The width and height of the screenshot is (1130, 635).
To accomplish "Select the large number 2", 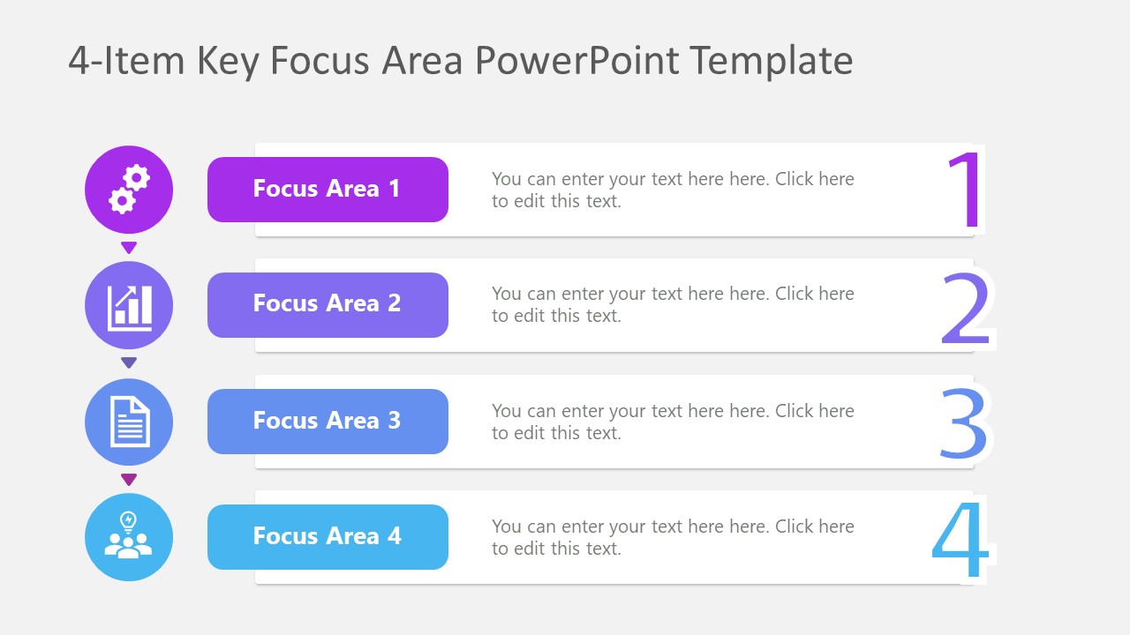I will (x=966, y=309).
